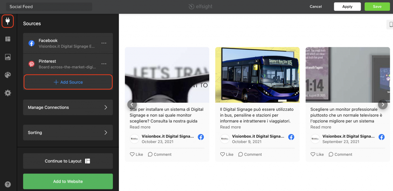Click the Comment bubble icon on October 9 post
This screenshot has width=393, height=191.
coord(240,155)
